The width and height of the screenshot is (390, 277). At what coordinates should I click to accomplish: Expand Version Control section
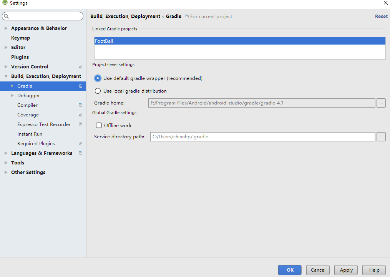click(6, 66)
